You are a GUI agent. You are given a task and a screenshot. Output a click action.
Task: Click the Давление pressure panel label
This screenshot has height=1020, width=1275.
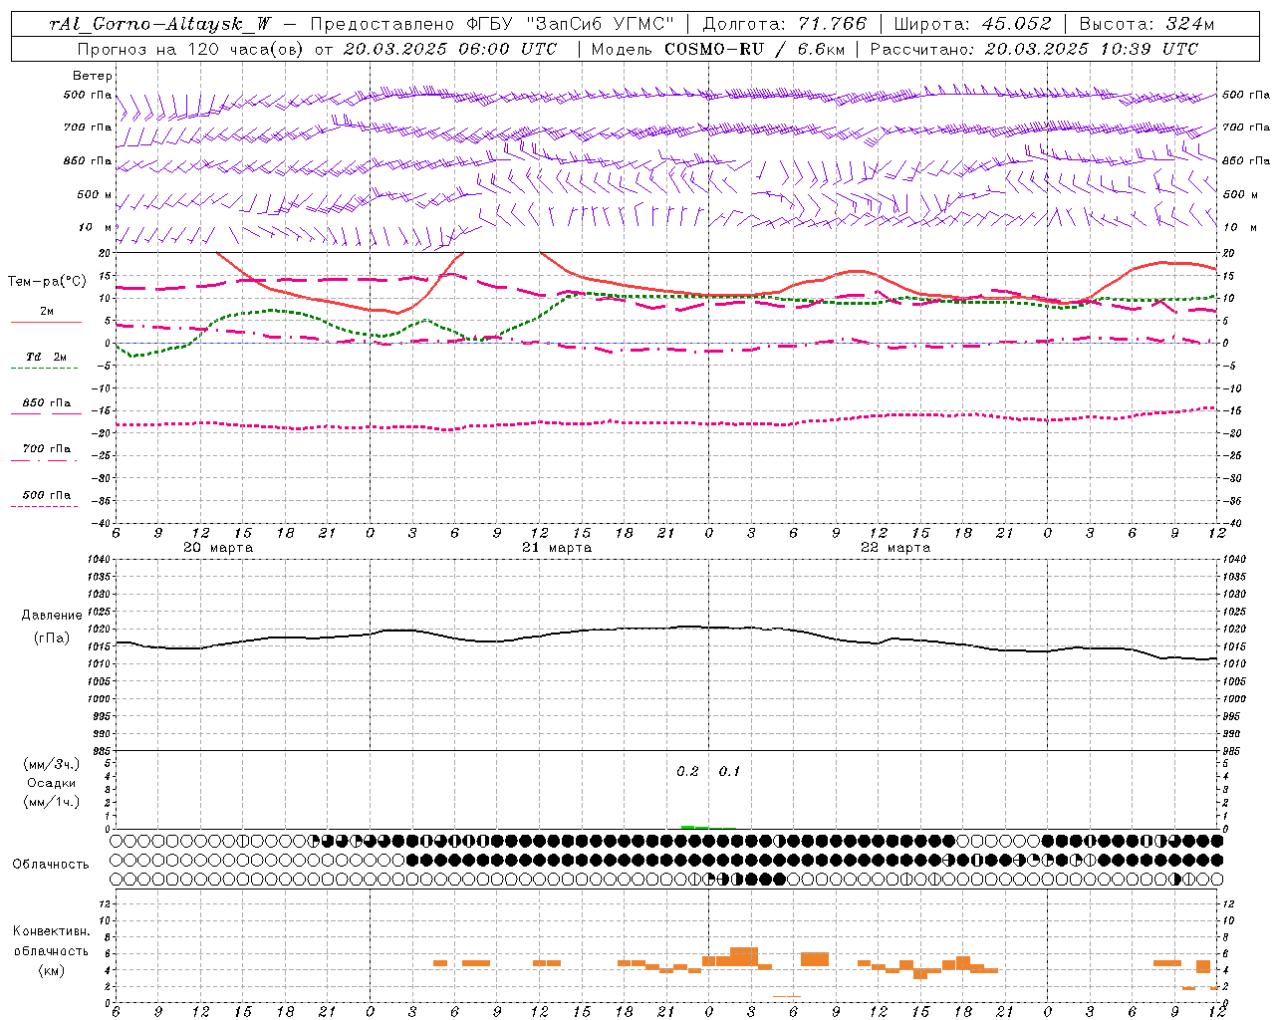click(52, 616)
